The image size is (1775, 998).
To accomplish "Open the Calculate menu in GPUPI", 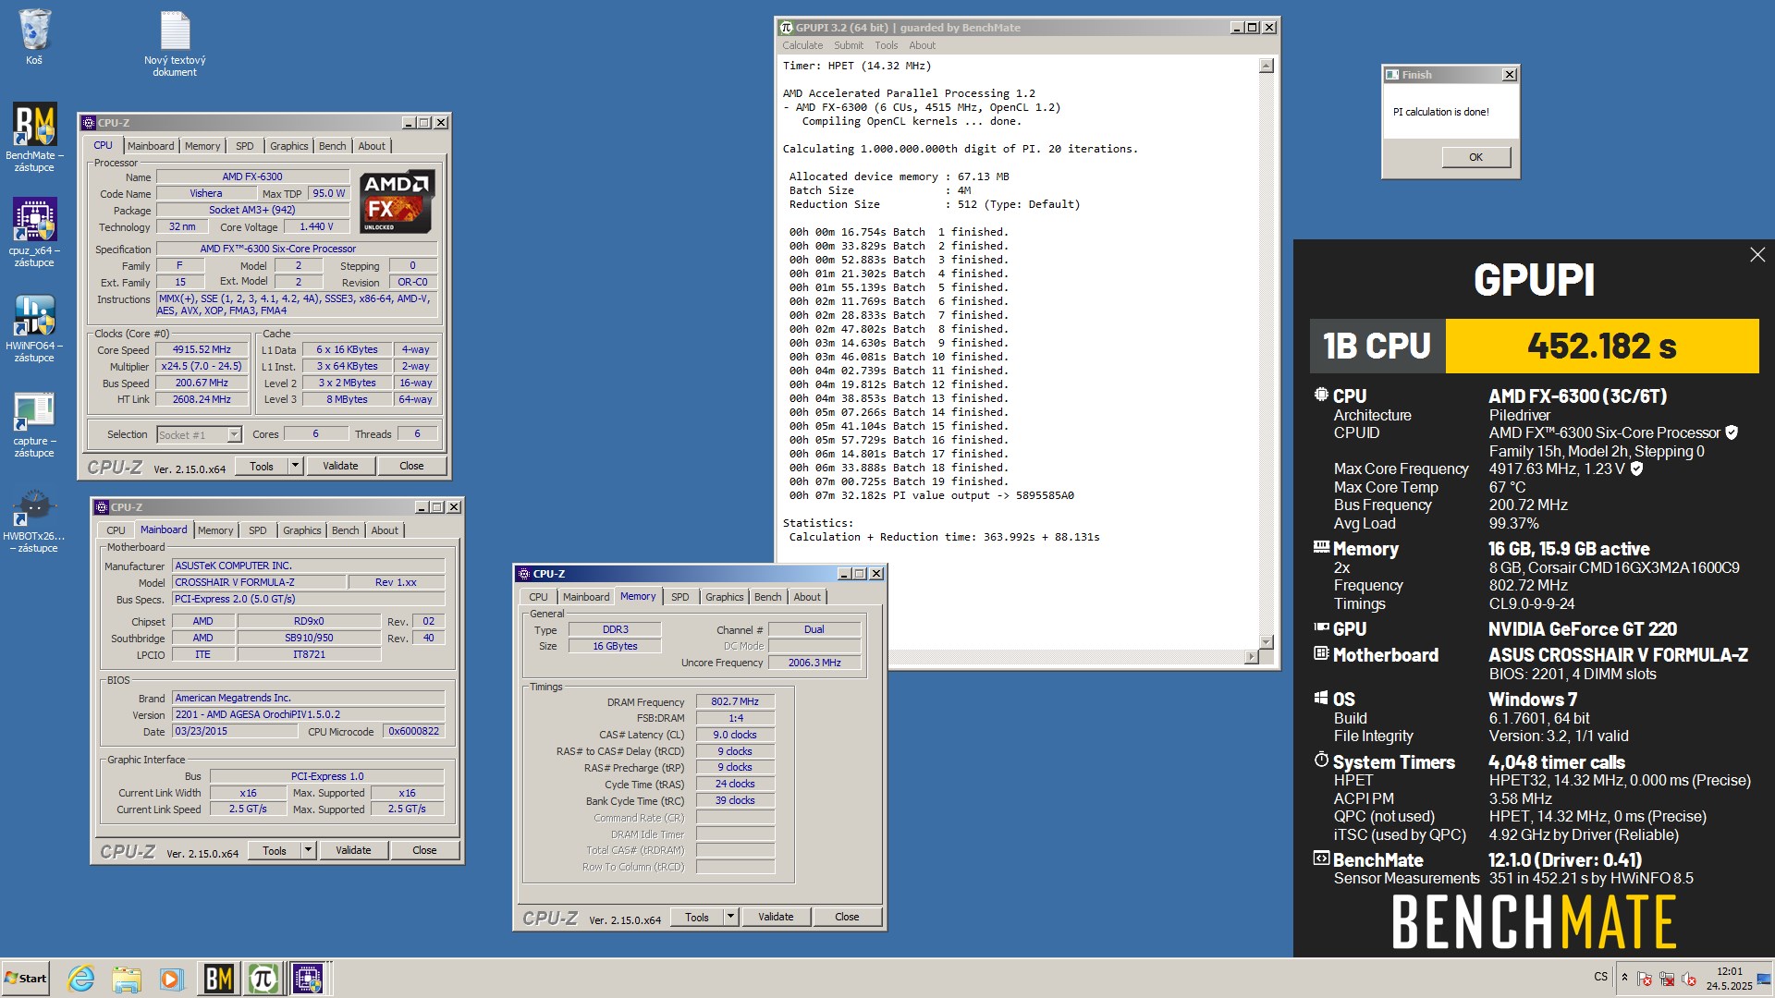I will point(802,45).
